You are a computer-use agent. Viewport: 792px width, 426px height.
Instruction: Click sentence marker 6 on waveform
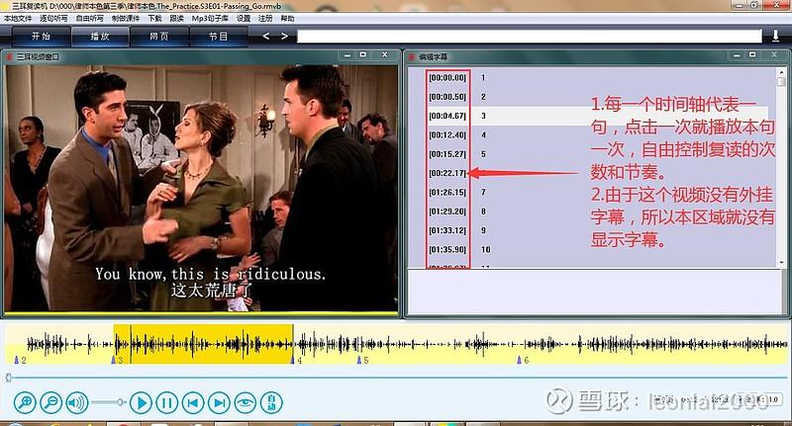[x=519, y=360]
